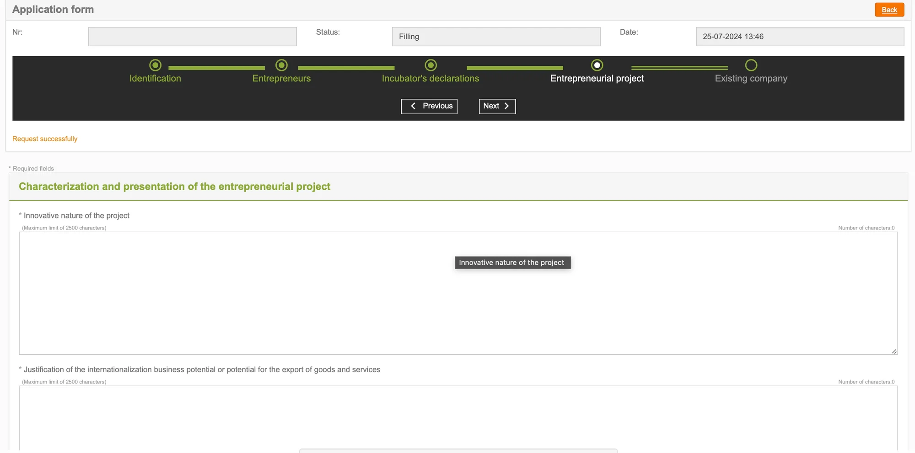Click the 'Request successfully' message
Image resolution: width=915 pixels, height=453 pixels.
click(45, 139)
